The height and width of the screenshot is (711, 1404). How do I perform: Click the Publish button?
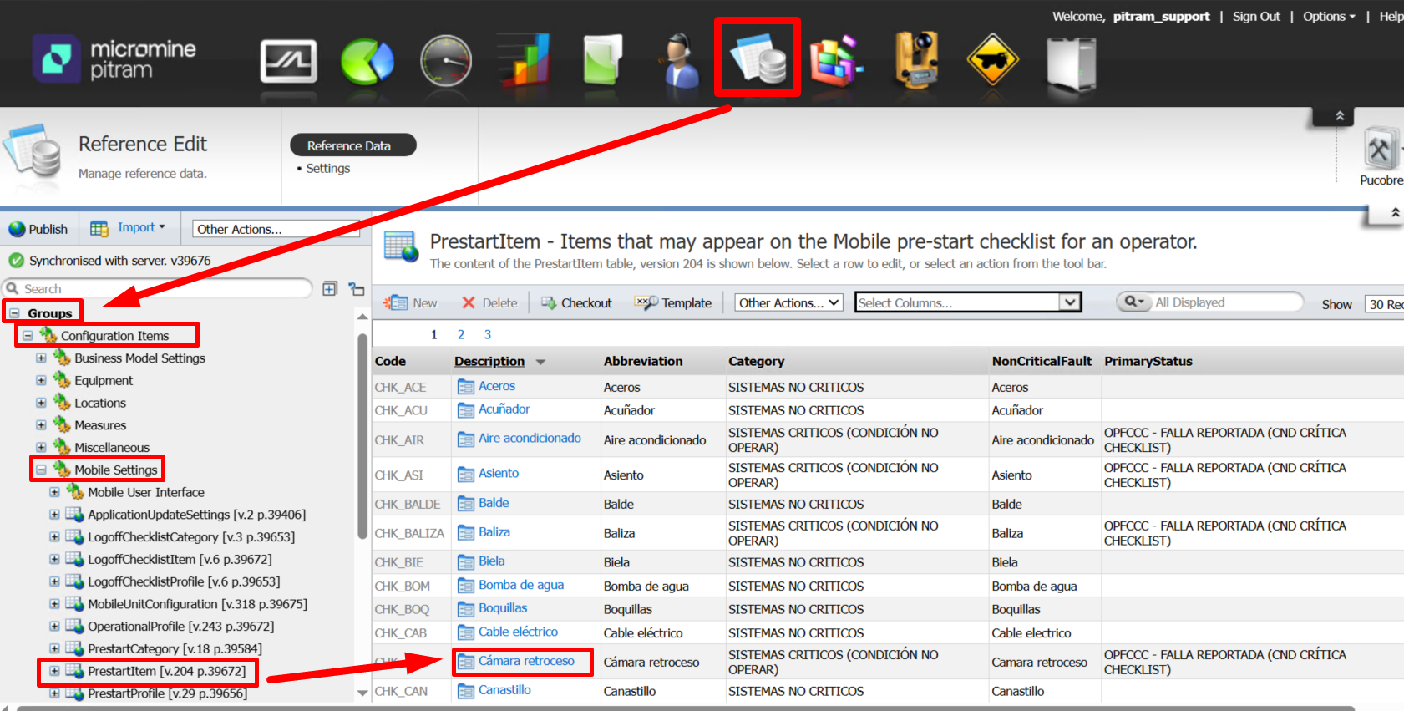coord(38,229)
